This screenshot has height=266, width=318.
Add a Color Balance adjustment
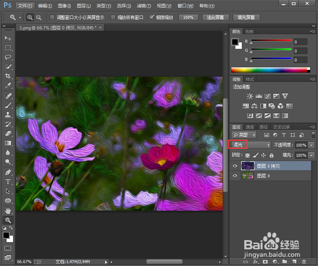(x=254, y=106)
